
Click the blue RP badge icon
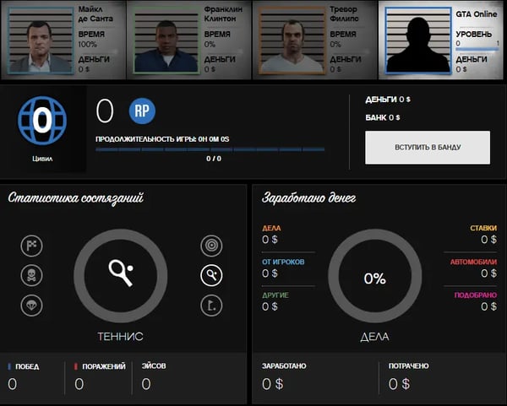point(142,111)
